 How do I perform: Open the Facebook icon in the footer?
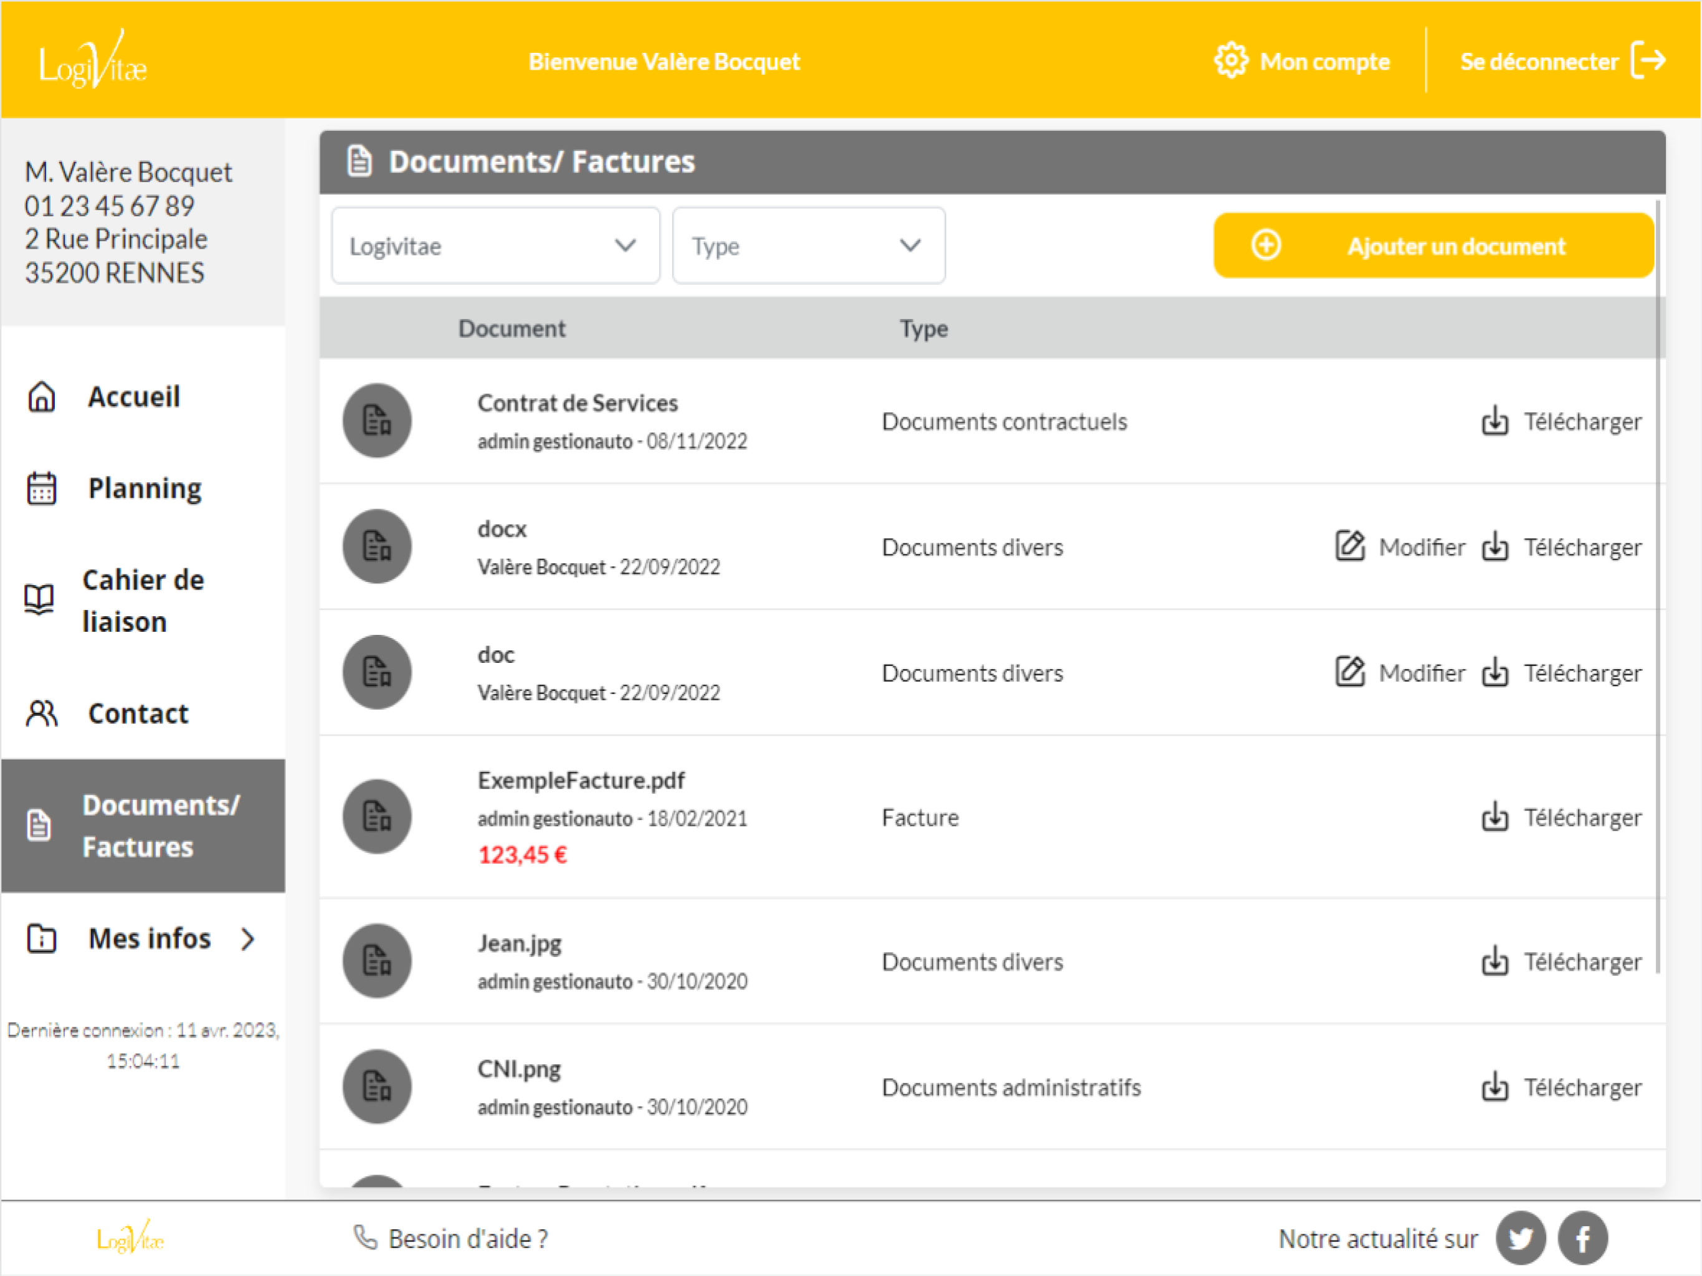click(x=1582, y=1238)
